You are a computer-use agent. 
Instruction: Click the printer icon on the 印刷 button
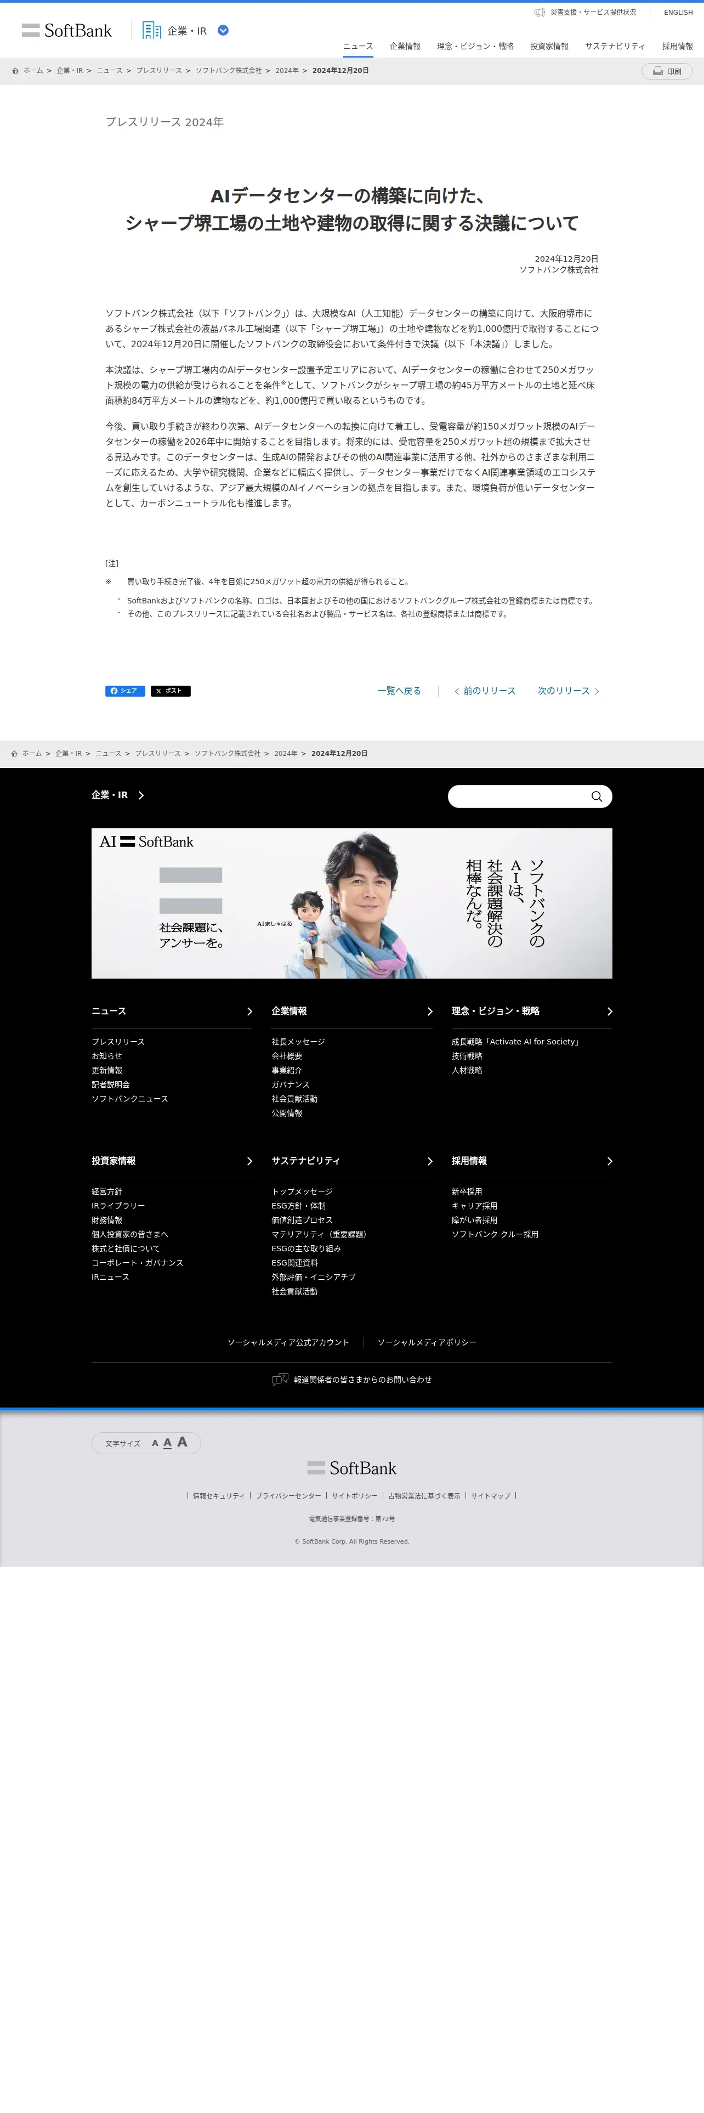pos(657,71)
